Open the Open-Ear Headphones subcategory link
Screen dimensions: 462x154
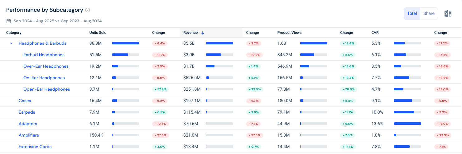(x=47, y=89)
